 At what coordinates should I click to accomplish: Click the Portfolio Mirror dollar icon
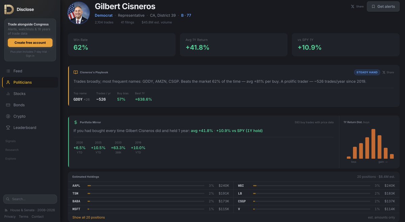pos(76,122)
